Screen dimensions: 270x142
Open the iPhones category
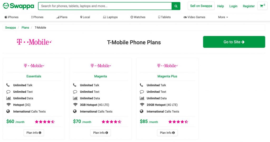tap(11, 17)
